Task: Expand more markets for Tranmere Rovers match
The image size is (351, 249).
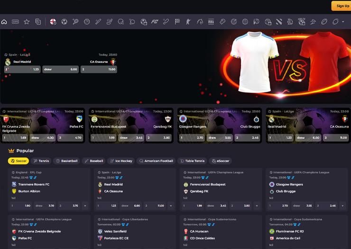Action: tap(85, 206)
